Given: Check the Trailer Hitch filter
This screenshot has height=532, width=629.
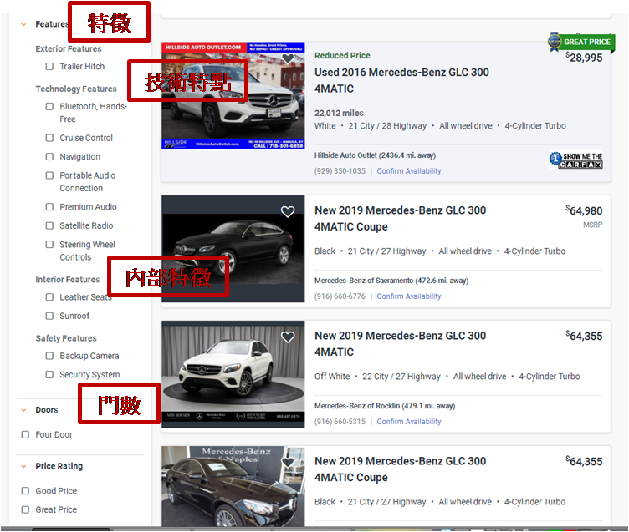Looking at the screenshot, I should click(49, 67).
